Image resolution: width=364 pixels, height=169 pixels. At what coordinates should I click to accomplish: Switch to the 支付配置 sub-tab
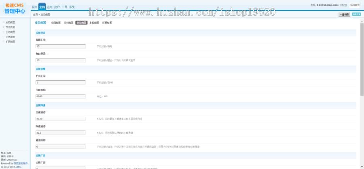click(x=68, y=23)
